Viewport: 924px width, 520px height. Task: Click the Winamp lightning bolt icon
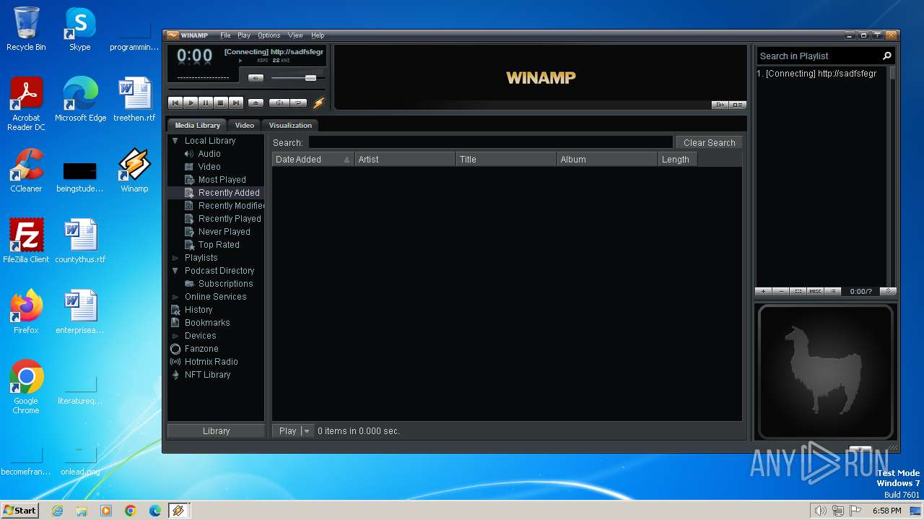click(318, 103)
